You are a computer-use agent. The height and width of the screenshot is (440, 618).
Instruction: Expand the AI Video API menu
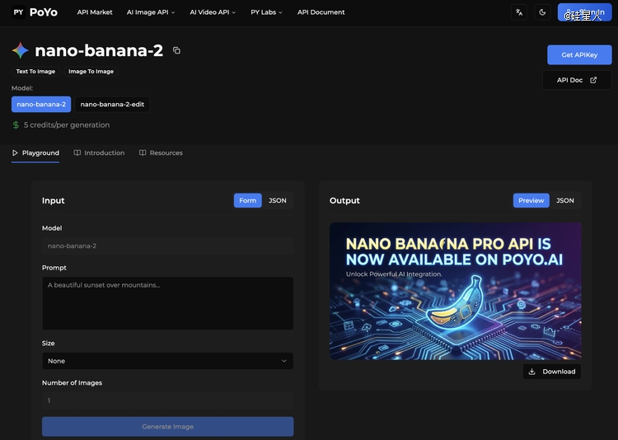pos(212,12)
